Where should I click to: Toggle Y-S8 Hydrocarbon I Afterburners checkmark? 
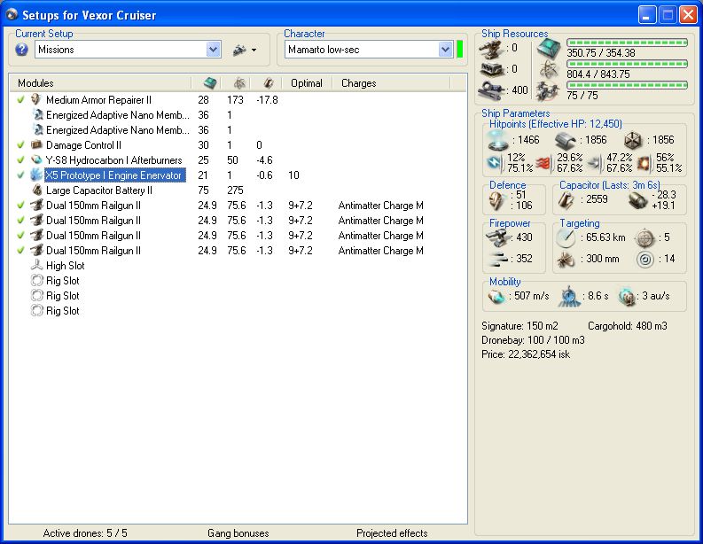(20, 160)
